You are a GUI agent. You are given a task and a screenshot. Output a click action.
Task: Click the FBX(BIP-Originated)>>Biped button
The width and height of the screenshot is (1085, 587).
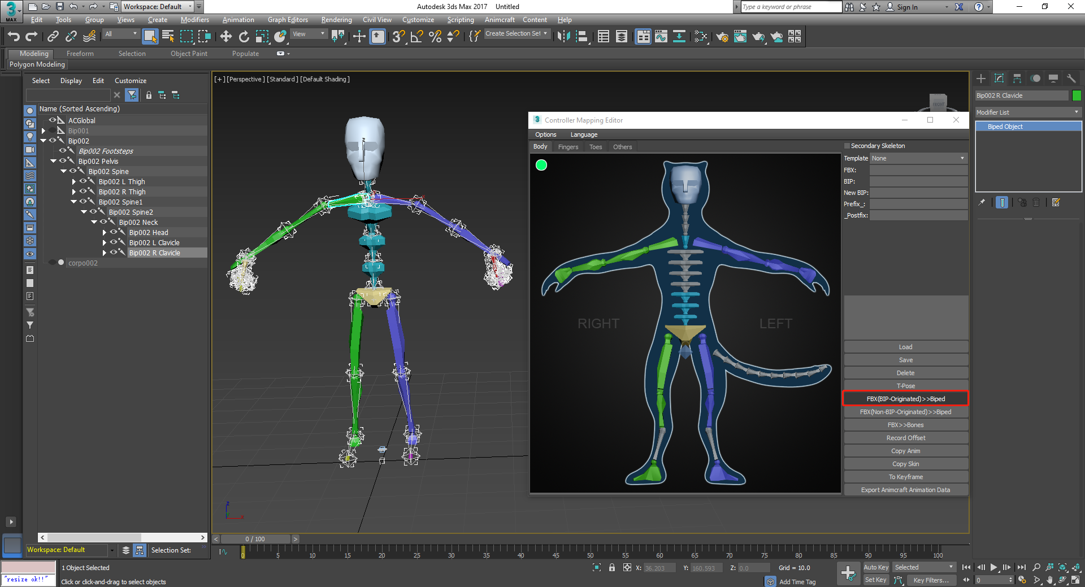(x=906, y=399)
